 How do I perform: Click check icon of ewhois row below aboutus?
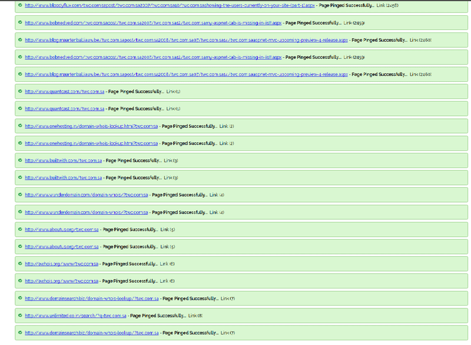tap(20, 264)
